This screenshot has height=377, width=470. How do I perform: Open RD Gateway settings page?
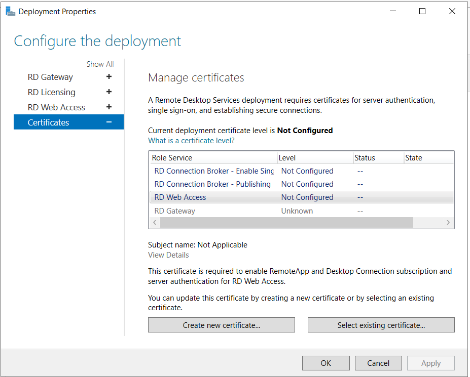[50, 77]
